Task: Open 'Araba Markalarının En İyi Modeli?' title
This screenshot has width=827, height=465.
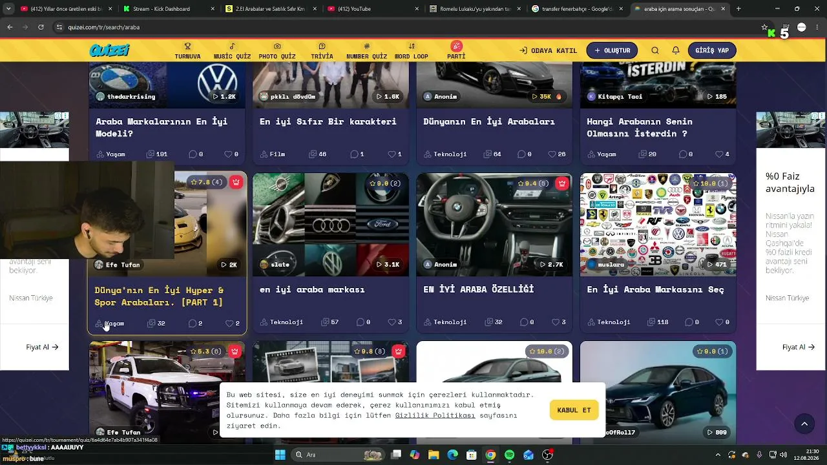Action: pos(162,127)
